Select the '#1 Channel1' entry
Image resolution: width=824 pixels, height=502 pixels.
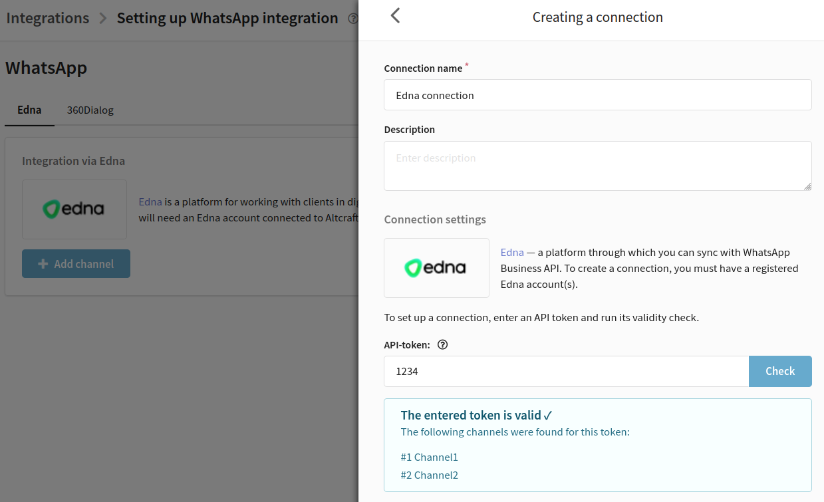point(430,457)
